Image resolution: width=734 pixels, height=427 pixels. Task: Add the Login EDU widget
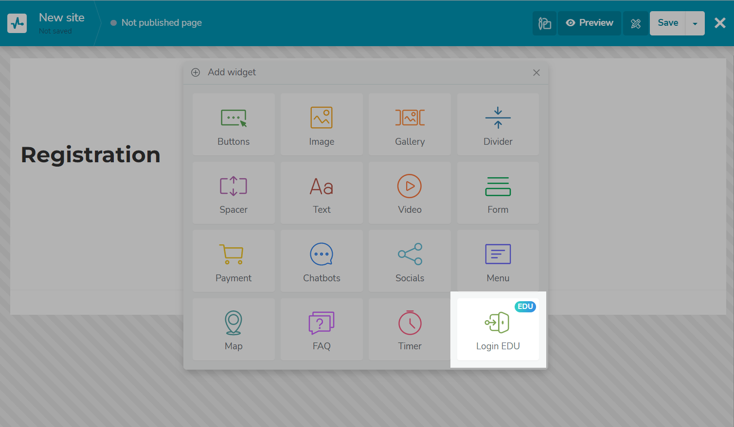(498, 330)
